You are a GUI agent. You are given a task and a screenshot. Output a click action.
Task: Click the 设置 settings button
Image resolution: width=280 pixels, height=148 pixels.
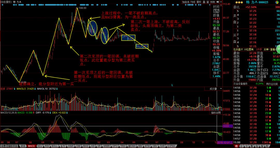[3, 146]
